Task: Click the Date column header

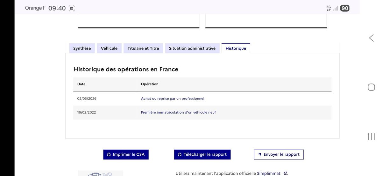Action: (81, 84)
